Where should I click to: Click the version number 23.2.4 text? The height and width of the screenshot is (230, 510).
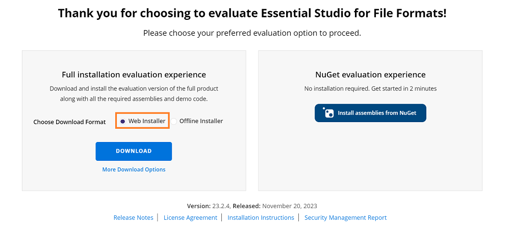[x=222, y=206]
